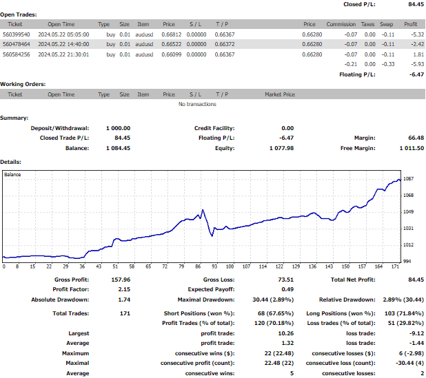This screenshot has height=378, width=426.
Task: Click the balance chart curve area
Action: click(x=201, y=216)
